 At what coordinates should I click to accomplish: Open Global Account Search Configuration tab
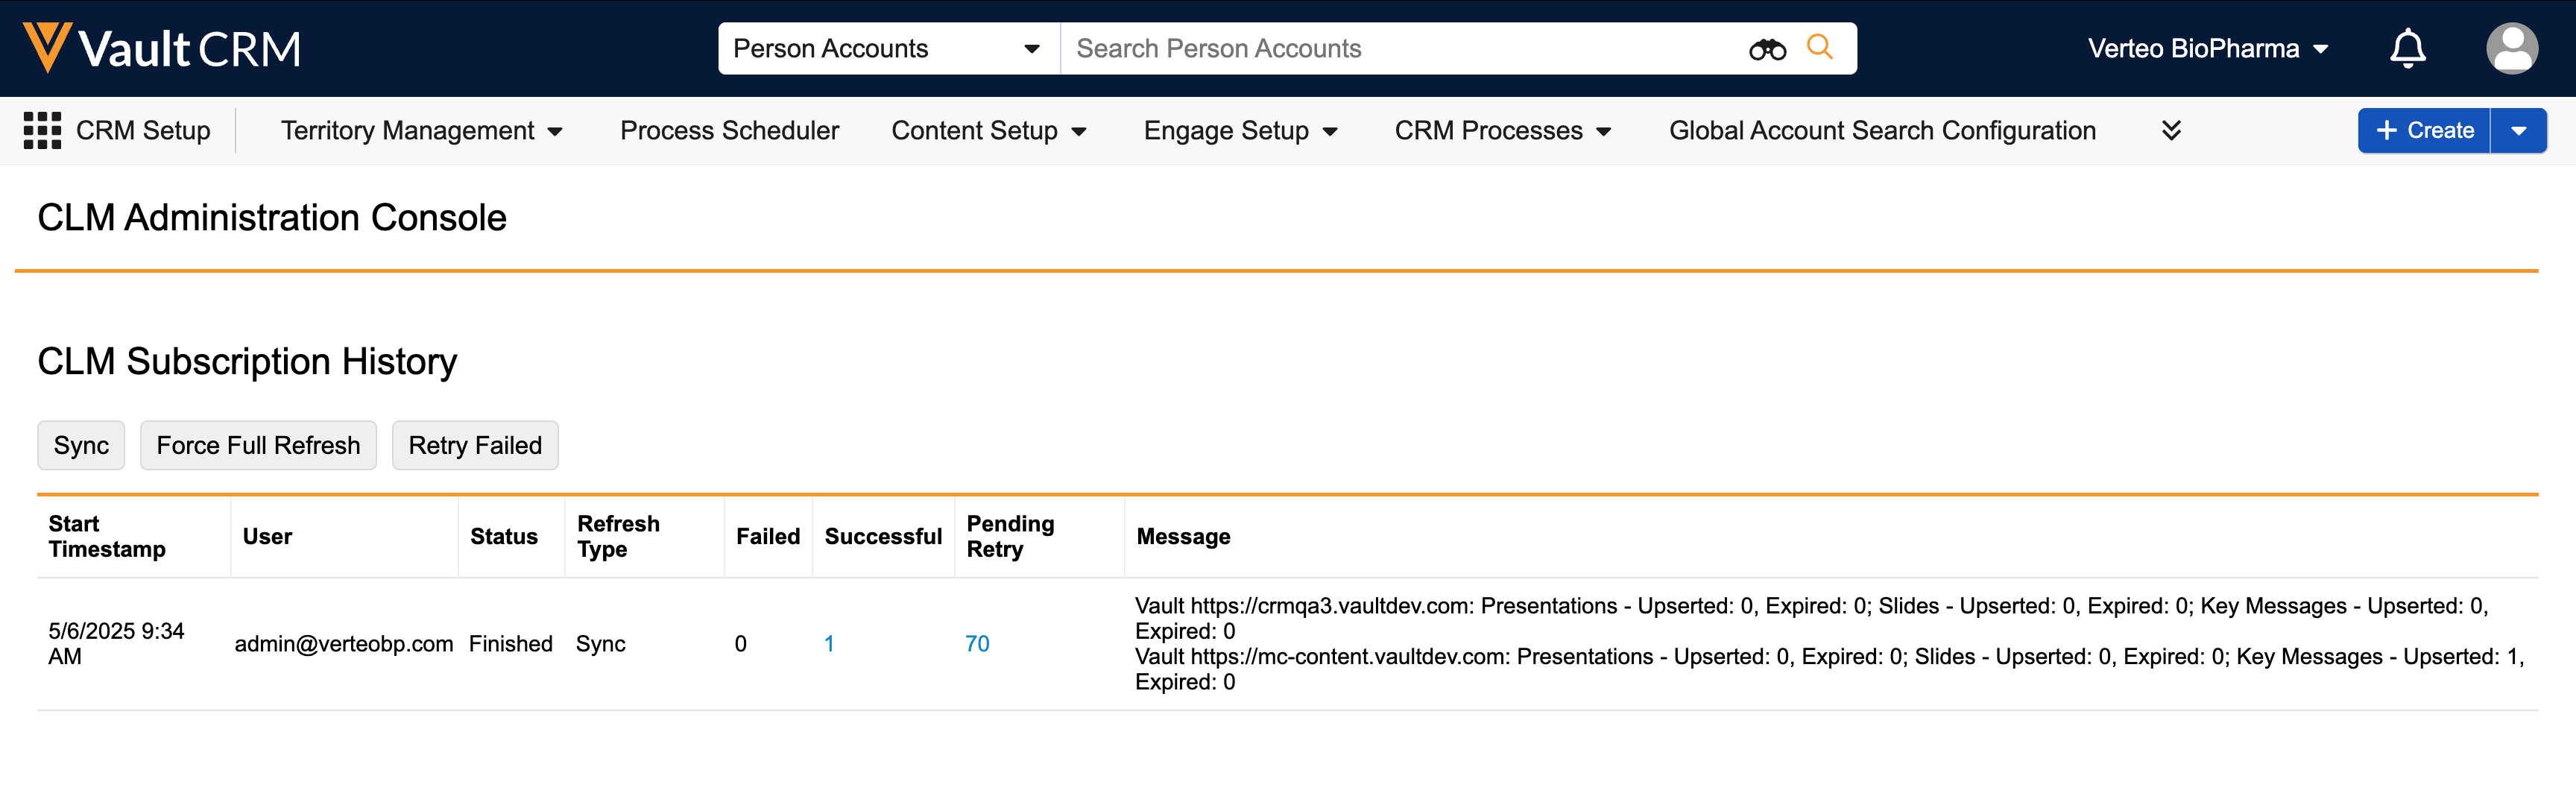click(x=1882, y=131)
